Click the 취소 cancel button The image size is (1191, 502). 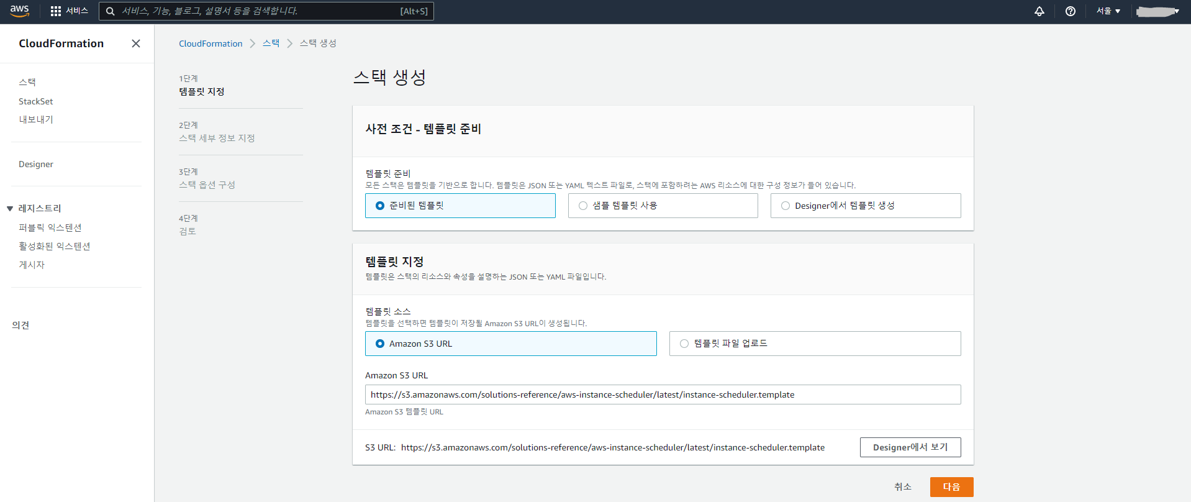(903, 487)
